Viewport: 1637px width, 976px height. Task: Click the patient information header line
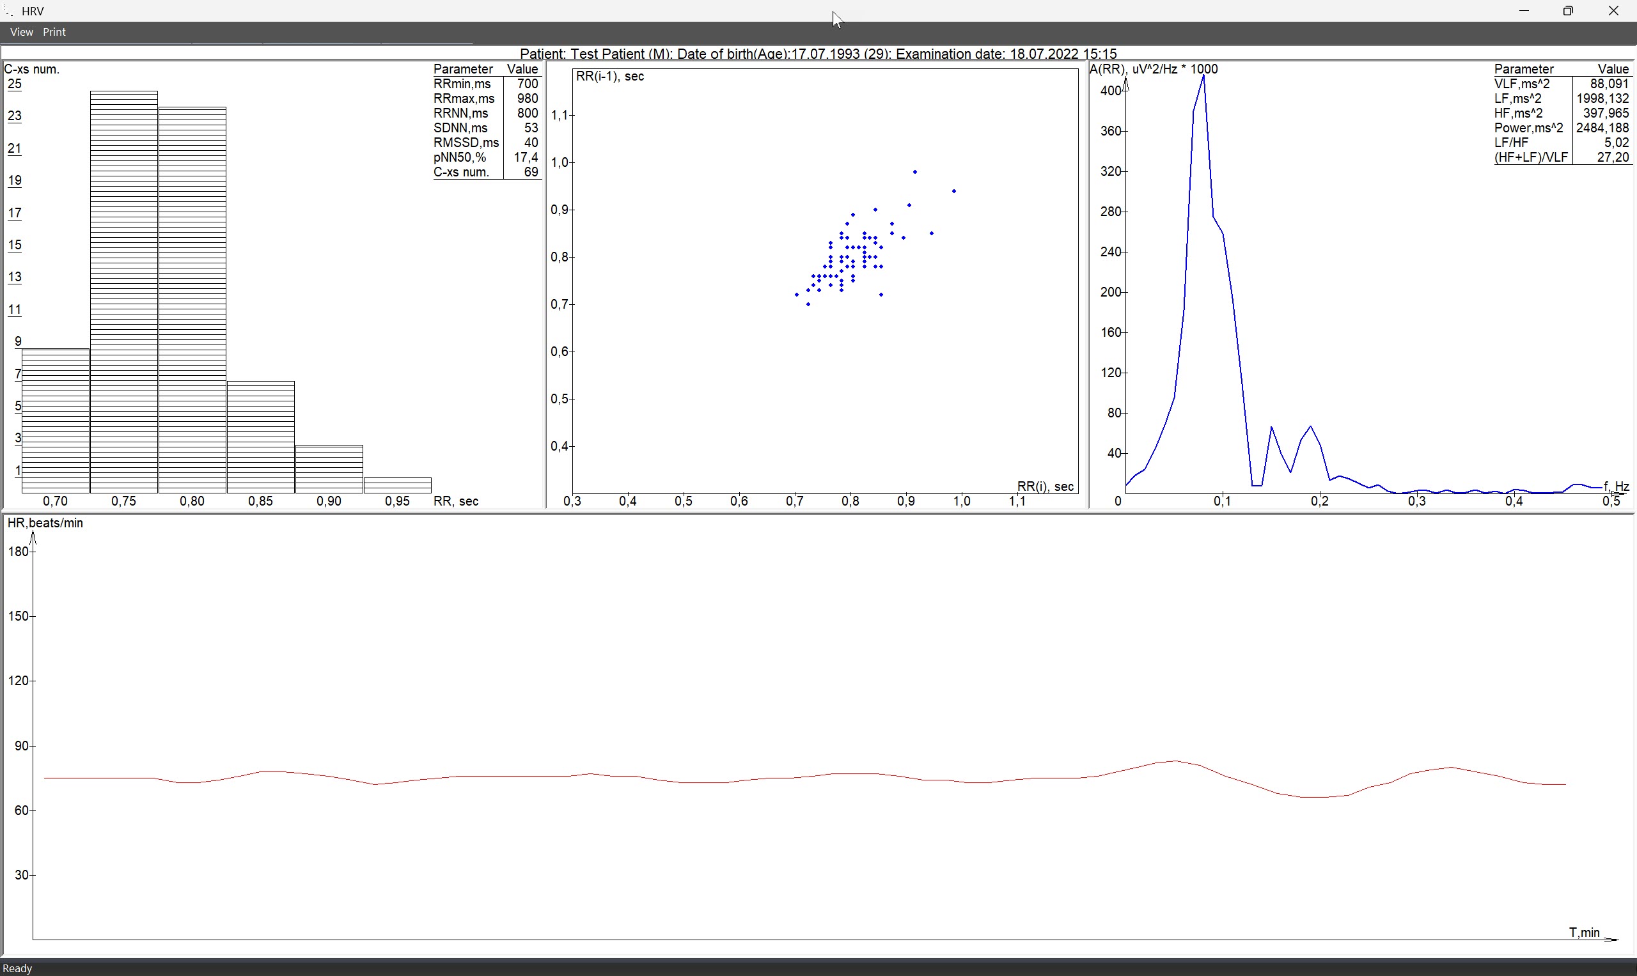click(818, 53)
